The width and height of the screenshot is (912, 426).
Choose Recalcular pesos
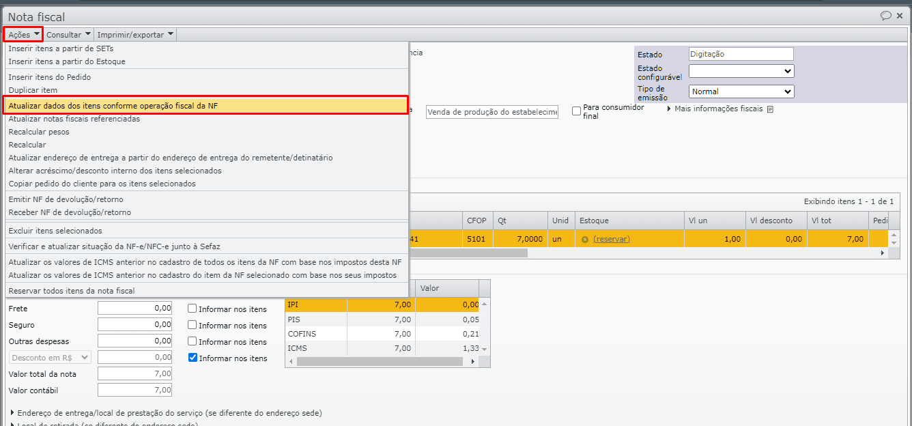(206, 132)
